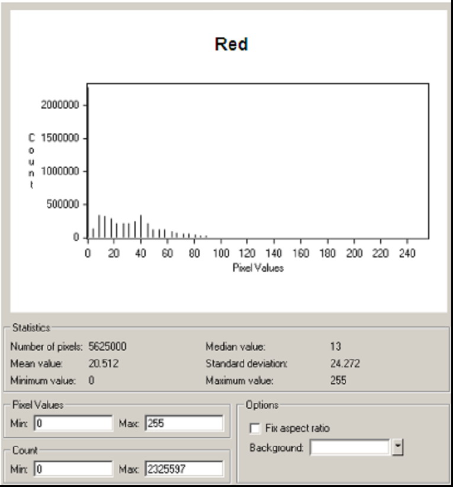Click the Background color swatch field
Screen dimensions: 453x487
350,447
